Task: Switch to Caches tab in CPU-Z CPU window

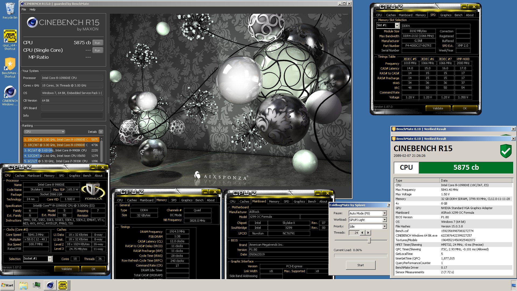Action: [x=19, y=176]
